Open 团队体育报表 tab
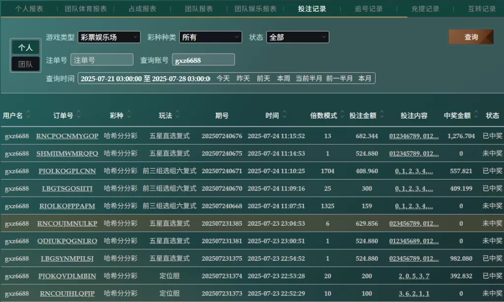504x302 pixels. point(86,9)
